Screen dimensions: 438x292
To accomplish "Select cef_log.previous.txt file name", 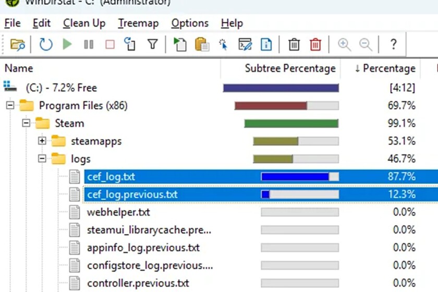I will click(132, 194).
